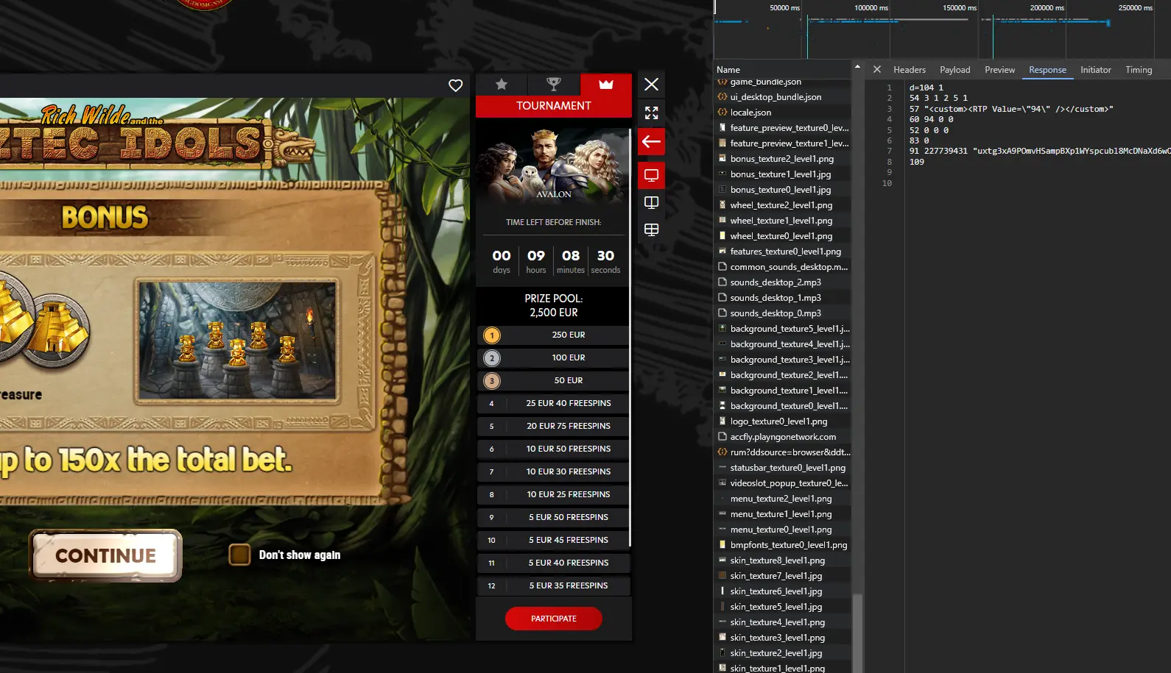The height and width of the screenshot is (673, 1171).
Task: Select the second place 100 EUR row
Action: click(554, 358)
